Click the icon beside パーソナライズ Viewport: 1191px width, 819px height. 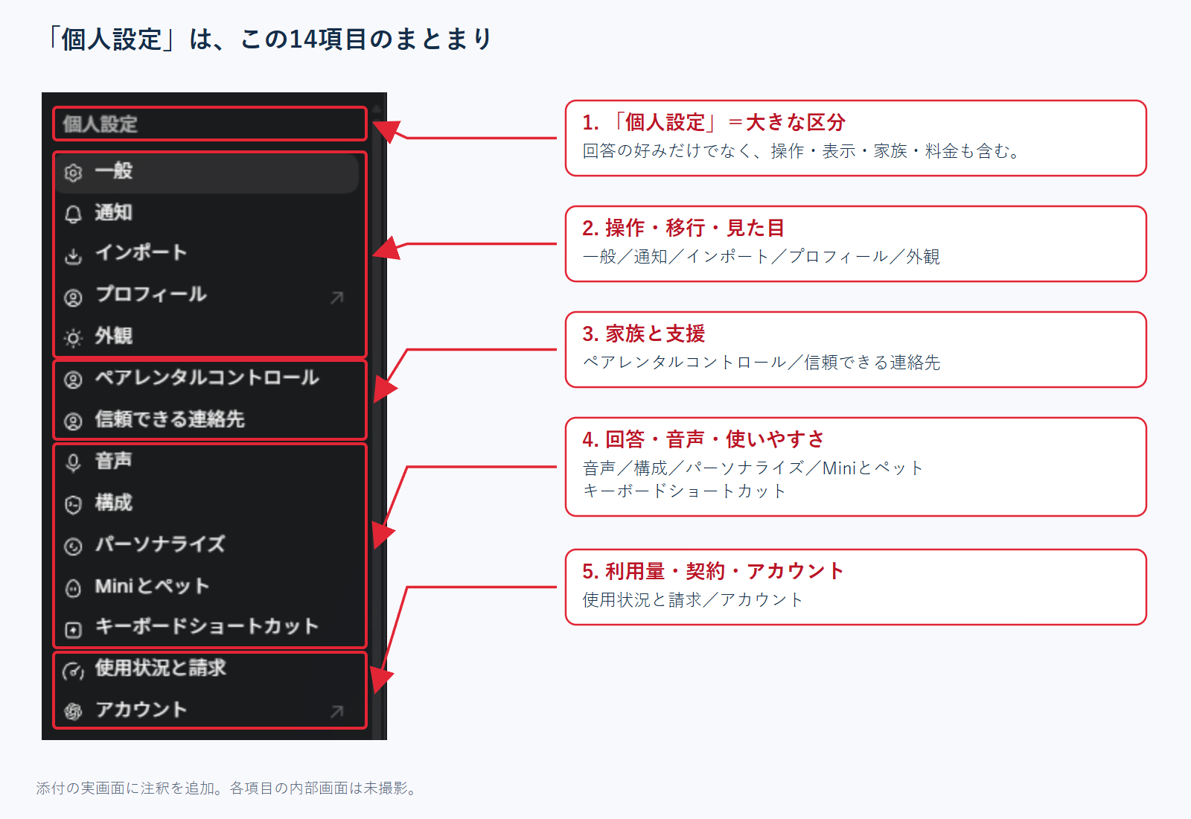[x=73, y=546]
